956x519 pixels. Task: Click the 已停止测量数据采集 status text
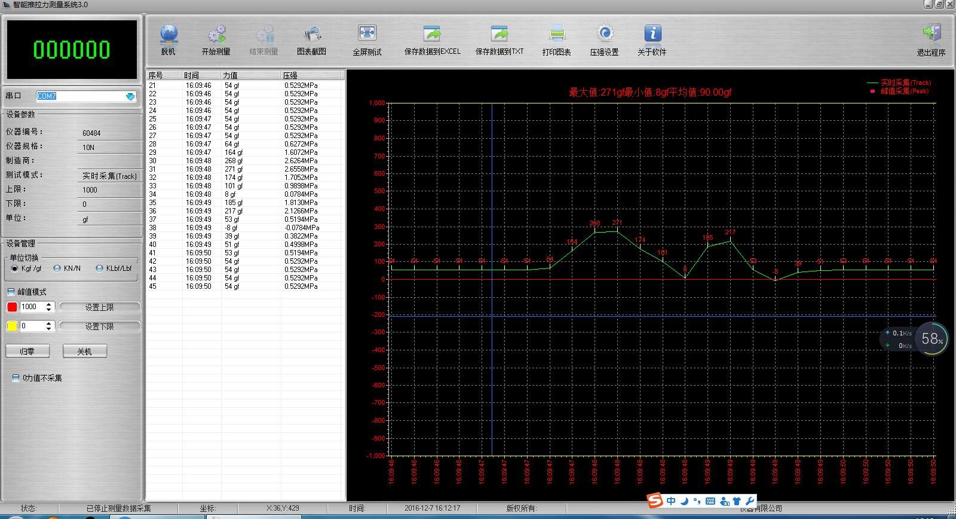[118, 508]
